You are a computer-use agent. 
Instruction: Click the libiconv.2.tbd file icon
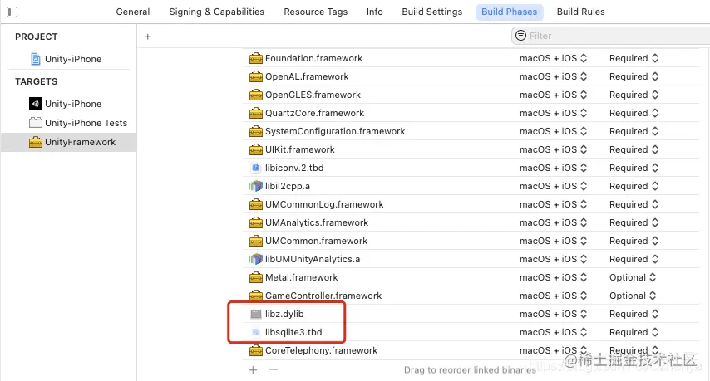tap(256, 169)
